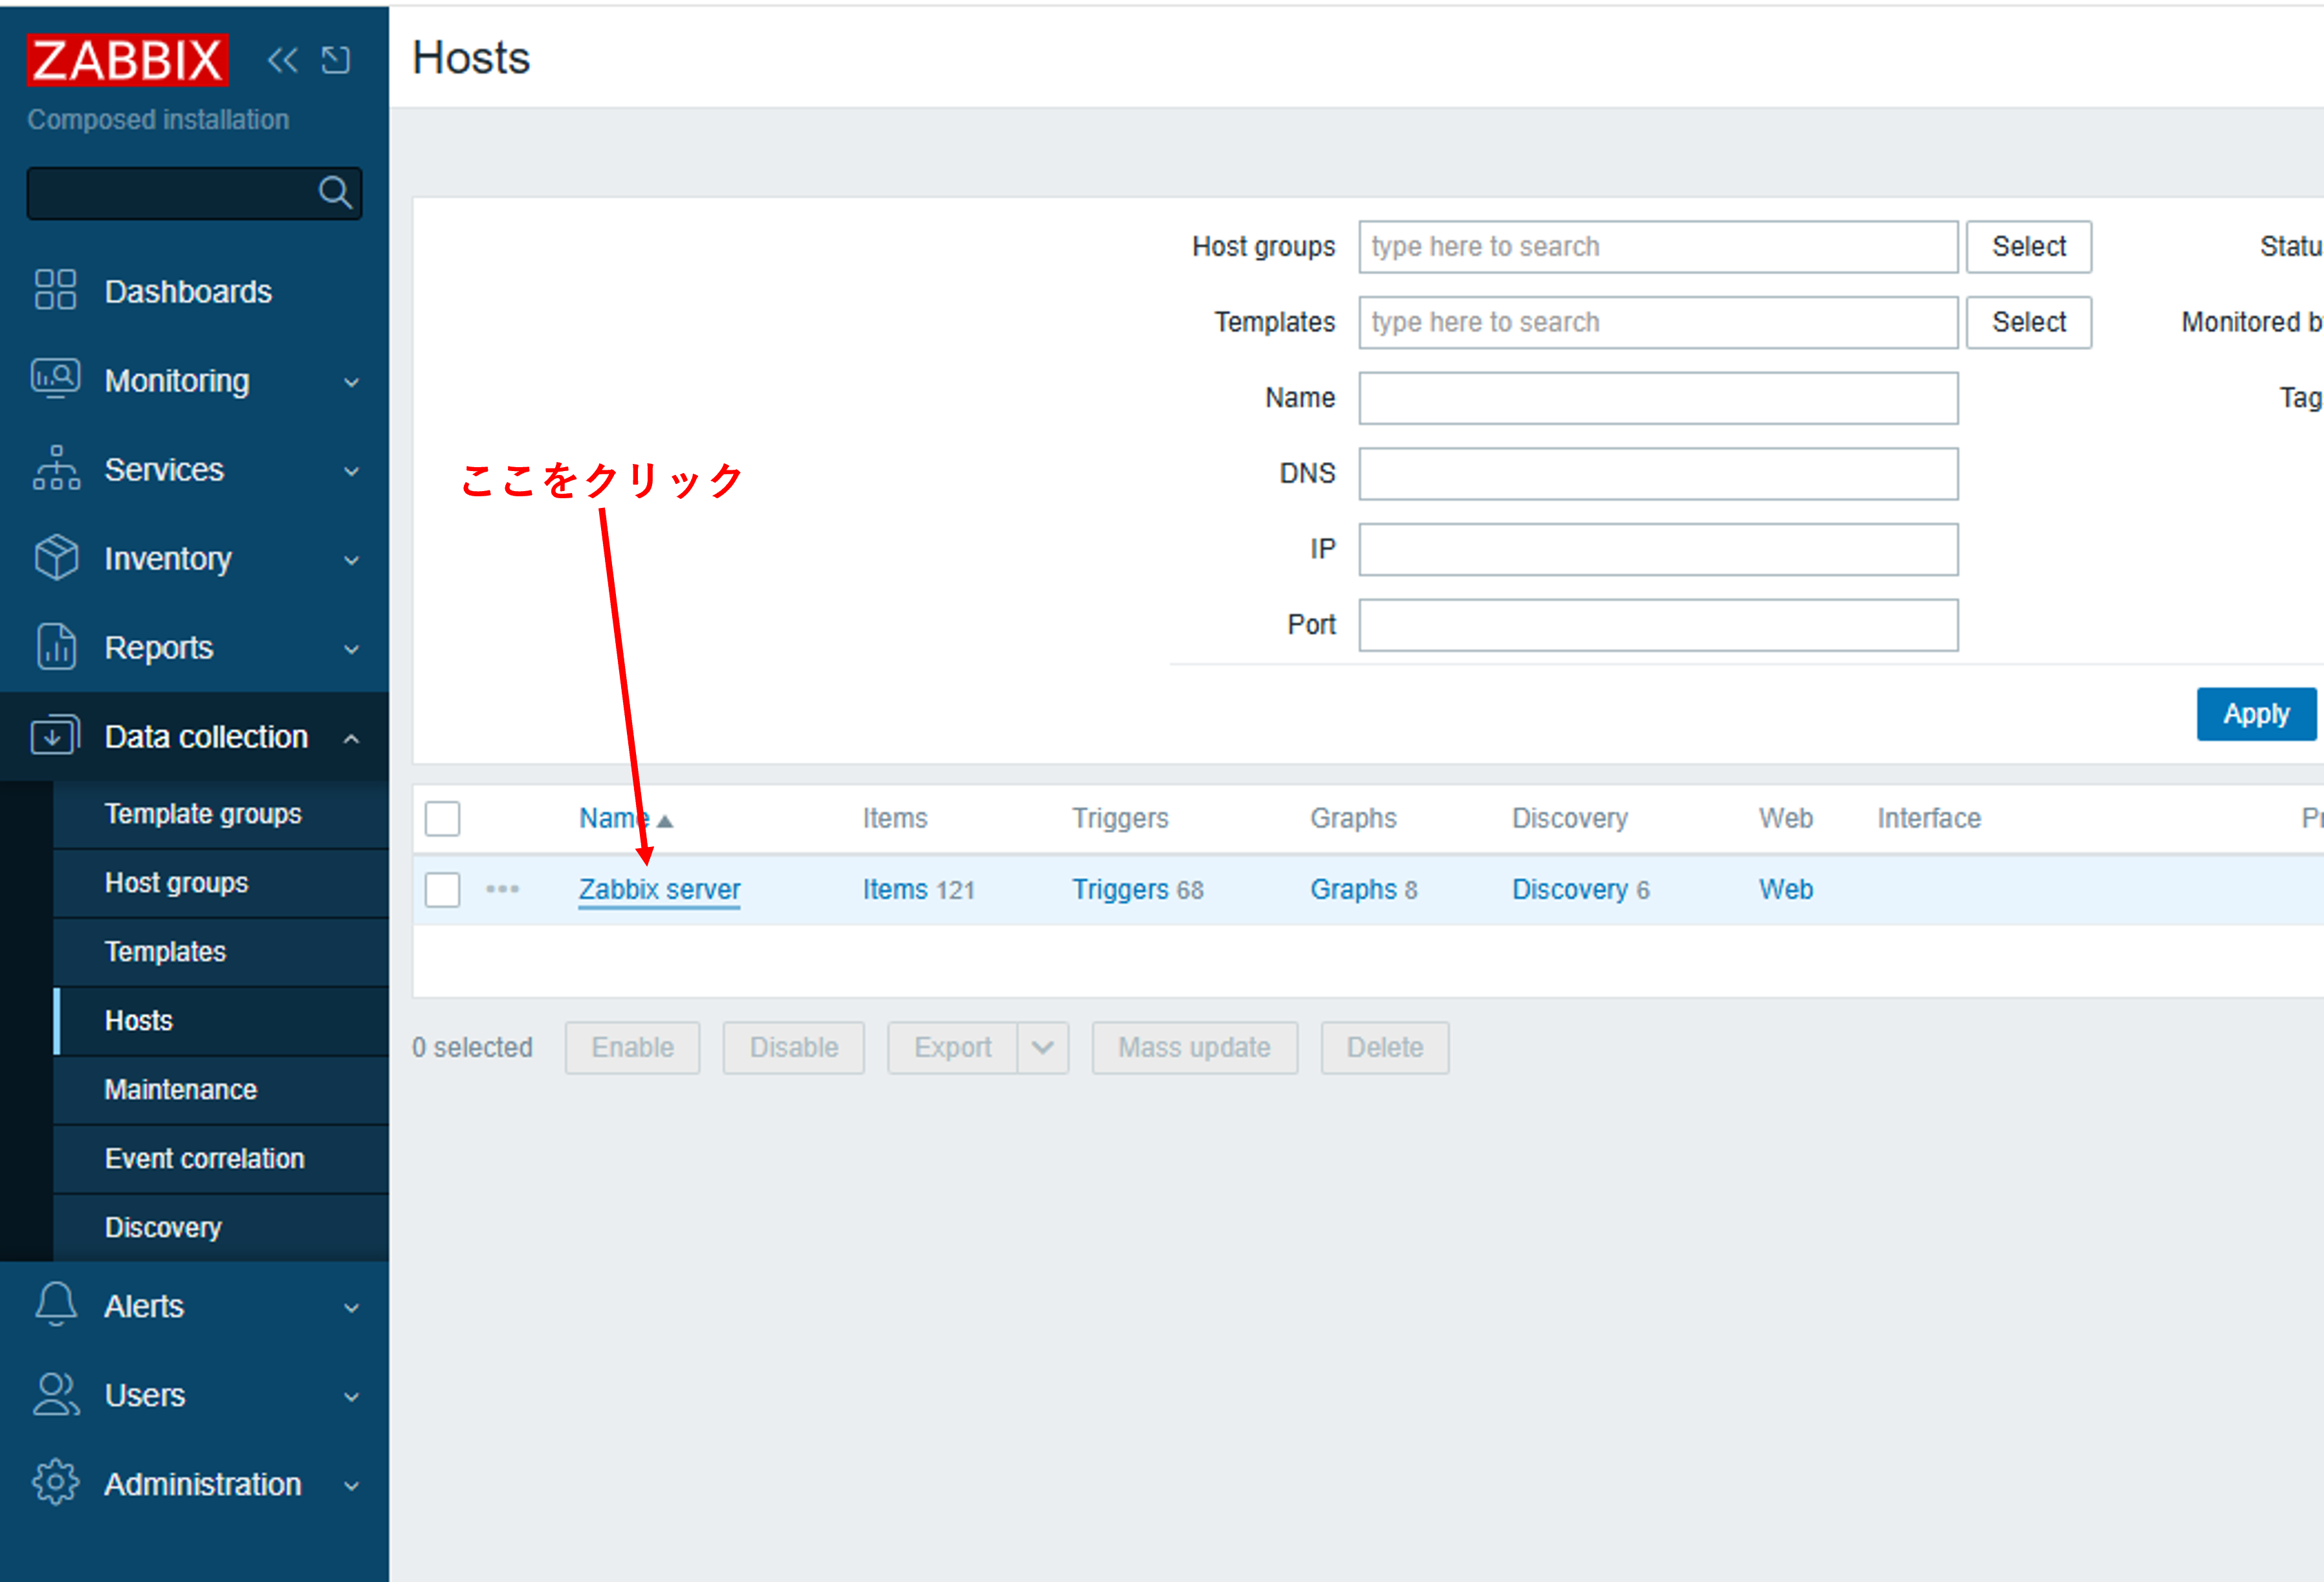Click the Monitoring screen icon

pos(55,379)
